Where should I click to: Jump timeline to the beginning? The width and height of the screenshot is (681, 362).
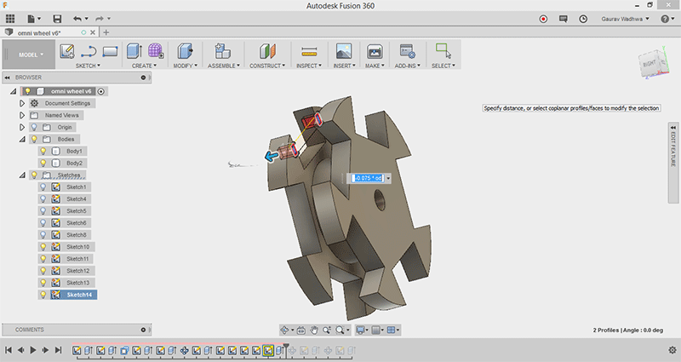click(9, 350)
